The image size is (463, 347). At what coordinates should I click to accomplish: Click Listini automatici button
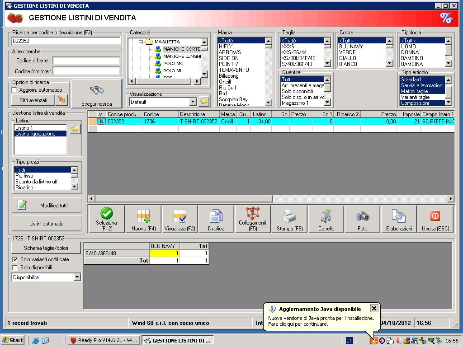47,223
